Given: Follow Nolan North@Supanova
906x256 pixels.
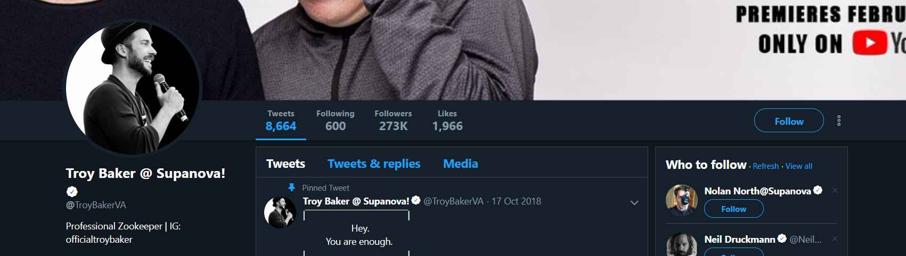Looking at the screenshot, I should coord(734,209).
